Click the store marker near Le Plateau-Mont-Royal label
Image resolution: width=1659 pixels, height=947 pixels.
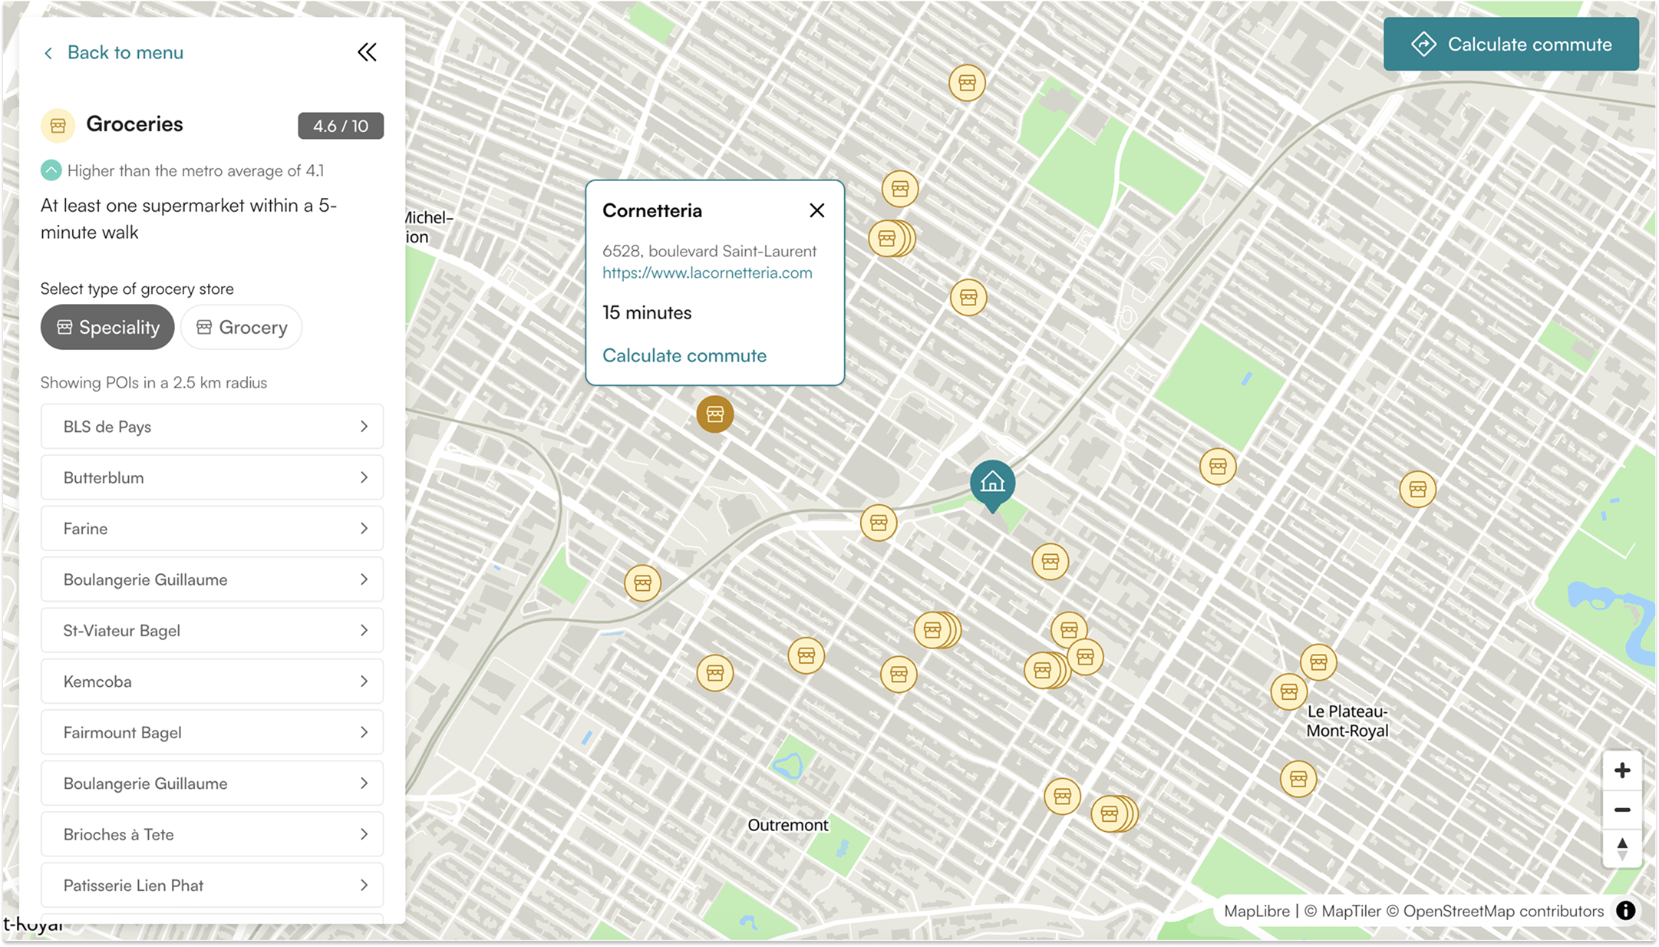coord(1289,691)
